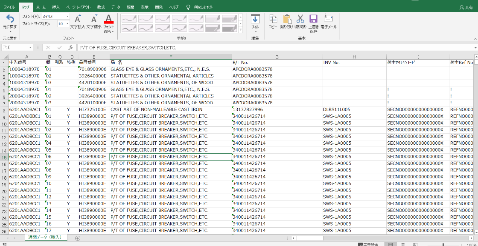The height and width of the screenshot is (246, 478).
Task: Switch to the ページ レイアウト tab
Action: click(78, 7)
